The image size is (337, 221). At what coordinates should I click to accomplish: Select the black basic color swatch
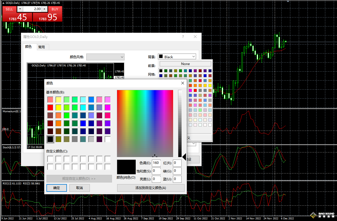[x=50, y=139]
